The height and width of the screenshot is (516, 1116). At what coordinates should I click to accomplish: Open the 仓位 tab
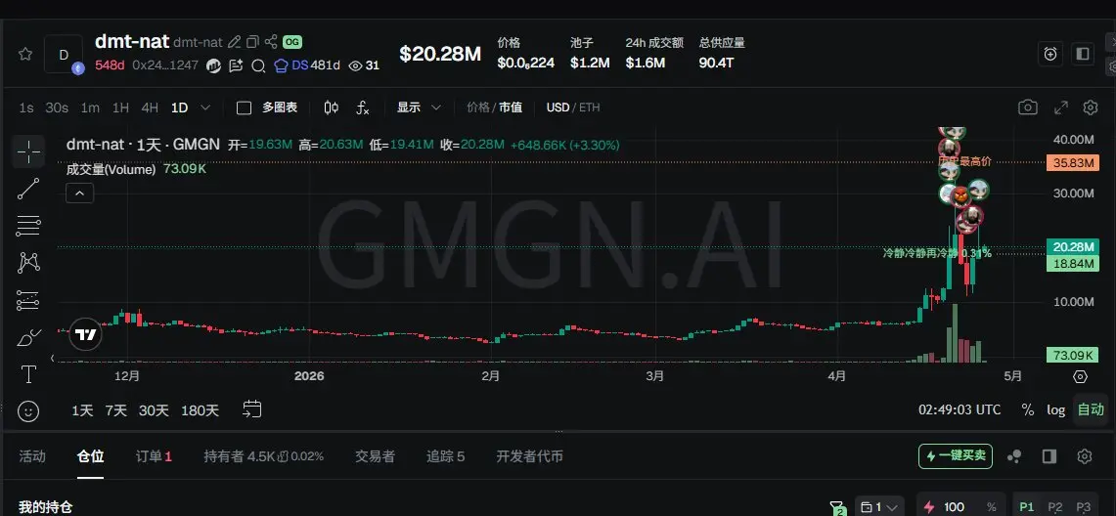[90, 456]
